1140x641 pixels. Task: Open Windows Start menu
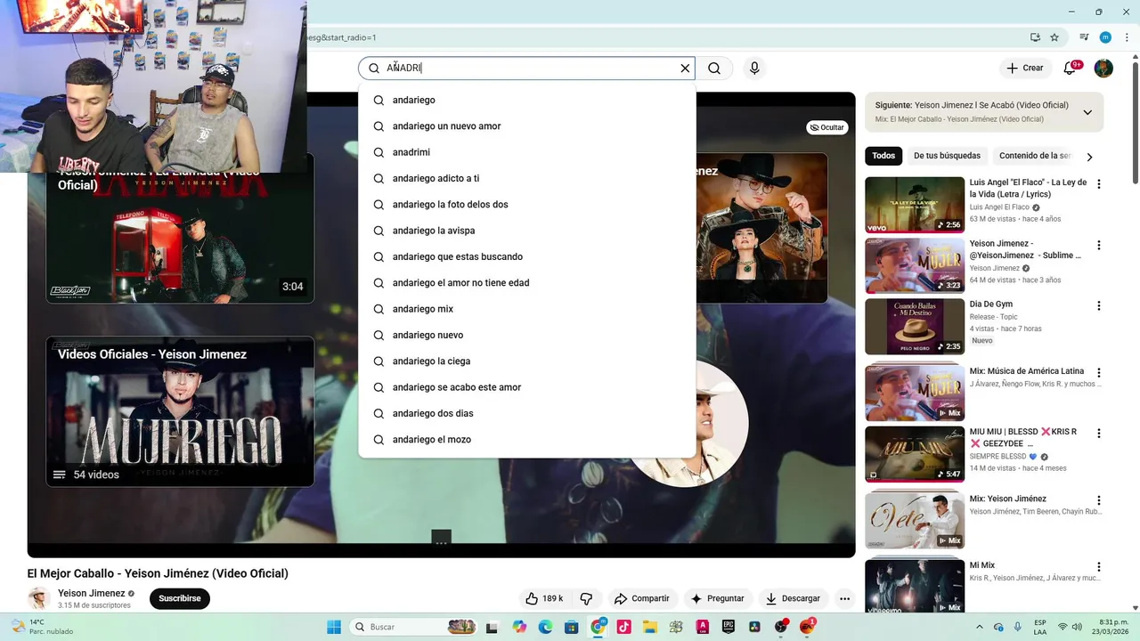334,627
